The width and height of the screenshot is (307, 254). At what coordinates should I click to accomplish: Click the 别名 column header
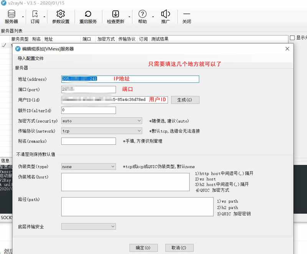pyautogui.click(x=36, y=39)
